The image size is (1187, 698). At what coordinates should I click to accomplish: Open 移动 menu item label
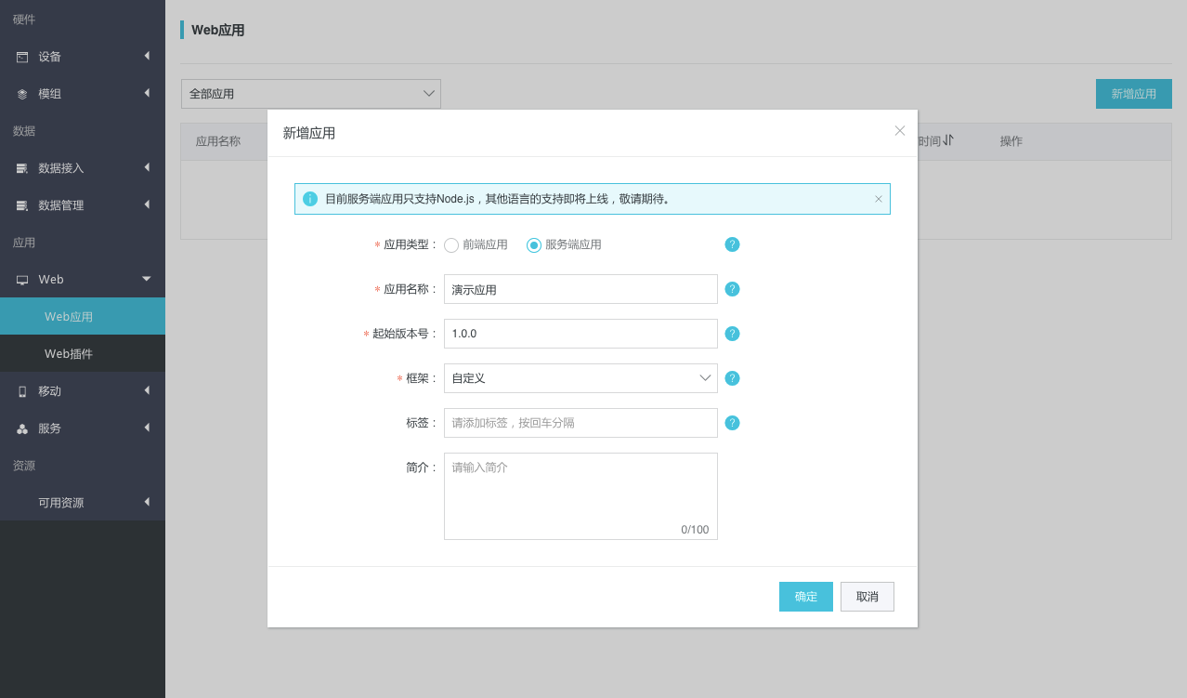pos(50,391)
